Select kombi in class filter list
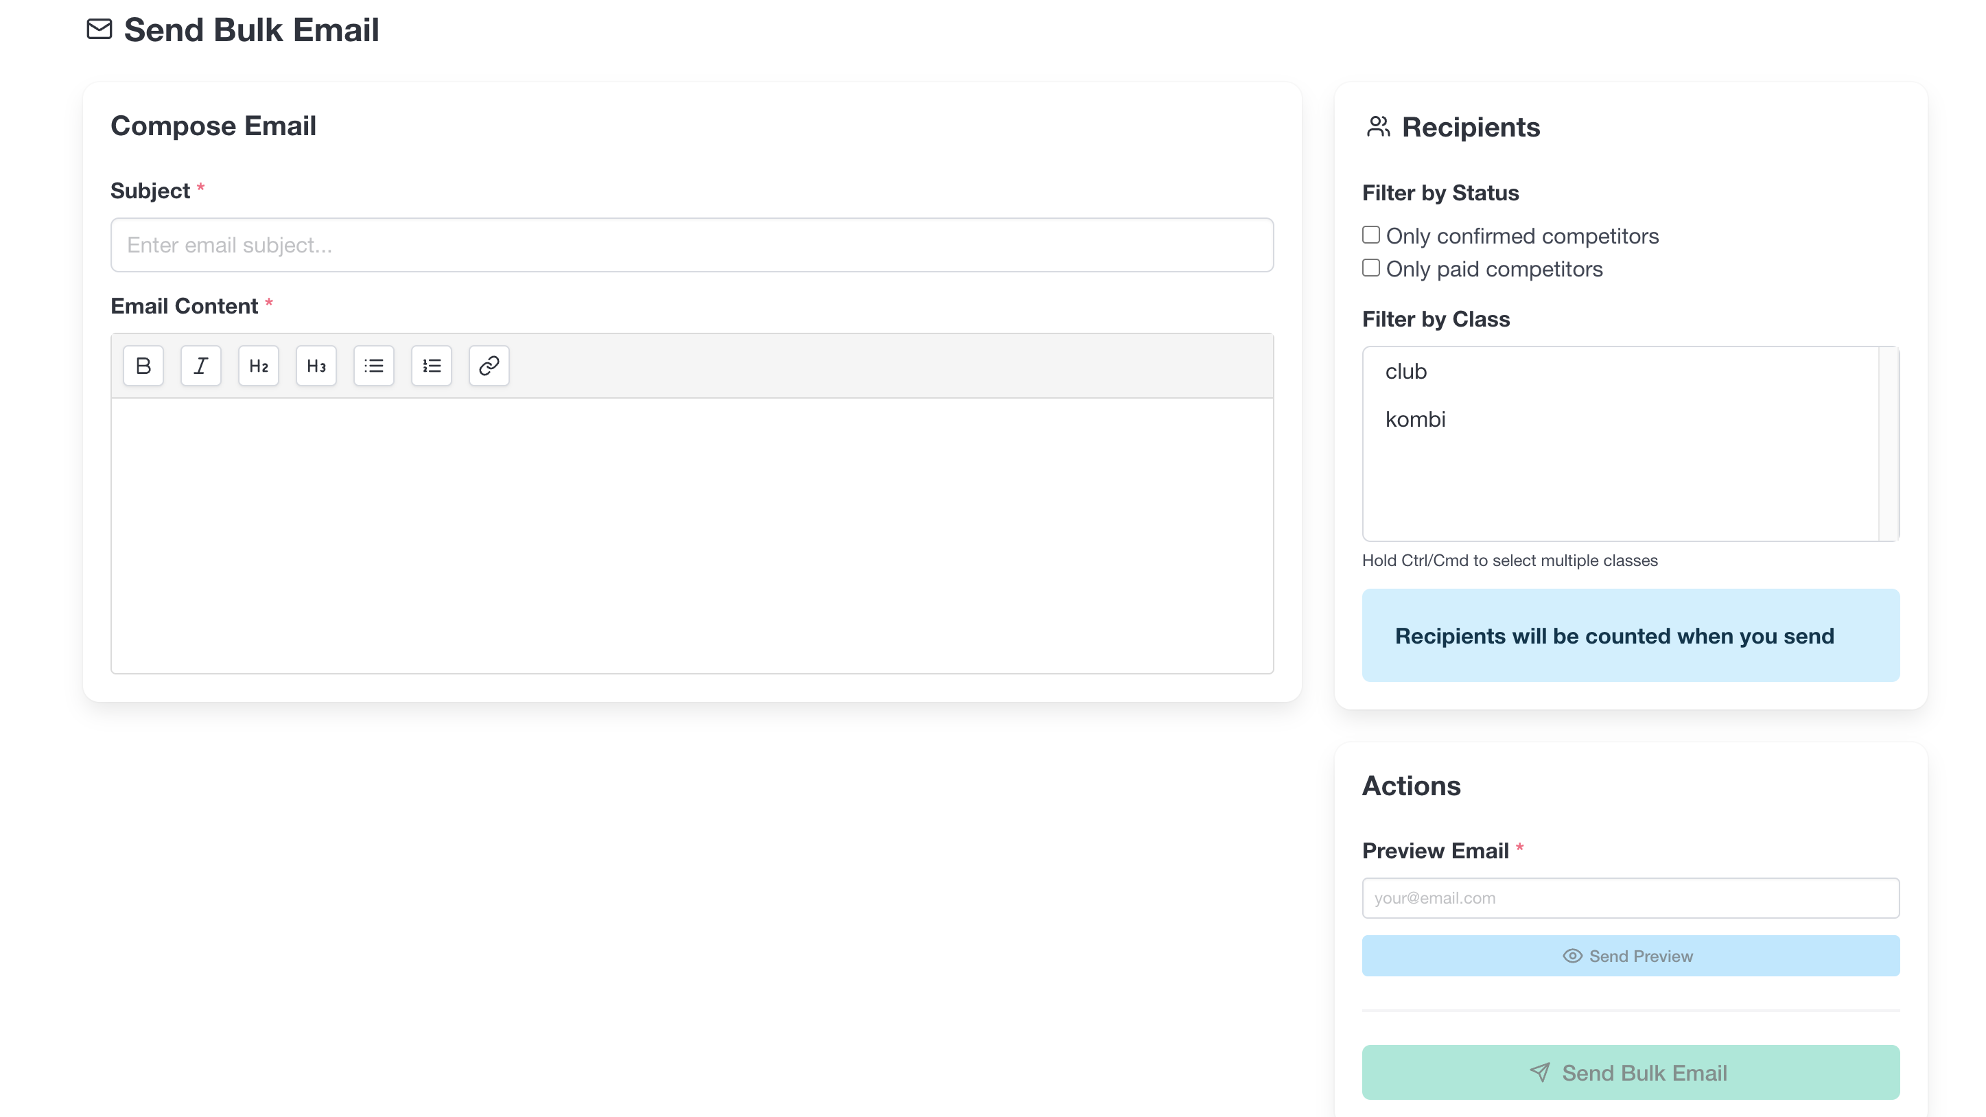 pos(1416,419)
